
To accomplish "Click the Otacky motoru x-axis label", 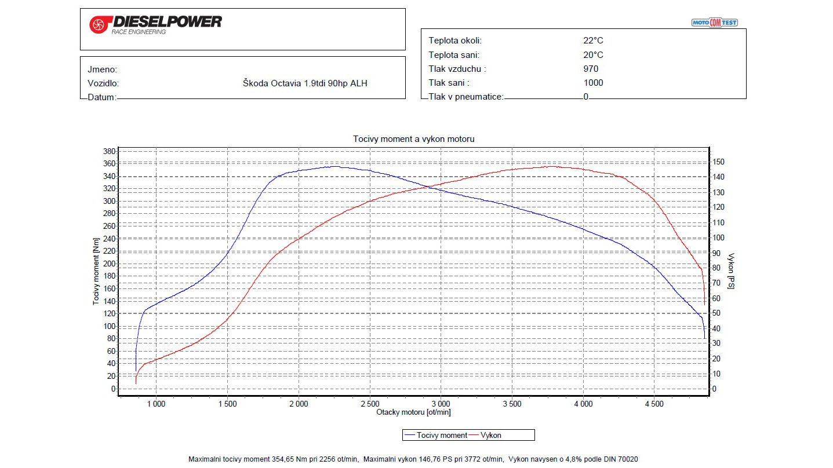I will 413,412.
